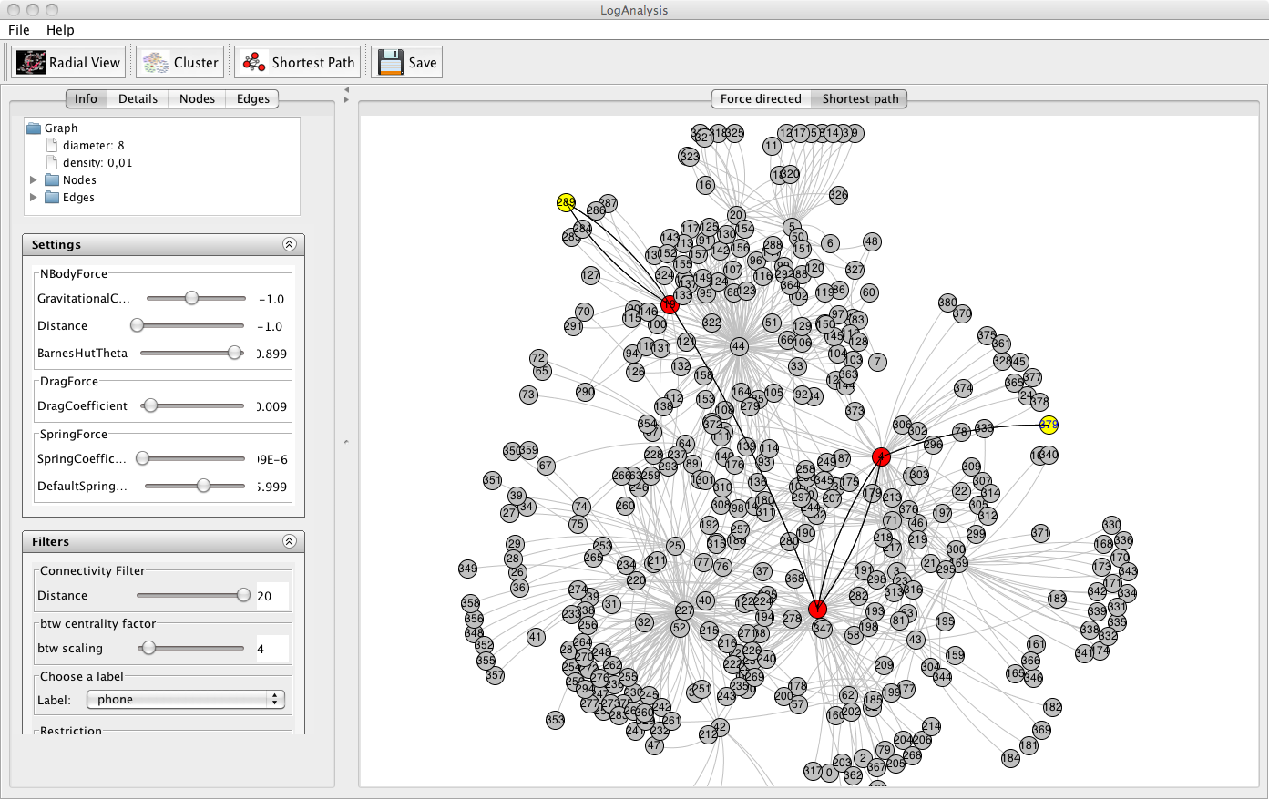Screen dimensions: 1269x800
Task: Focus the btw scaling field showing 4
Action: coord(272,649)
